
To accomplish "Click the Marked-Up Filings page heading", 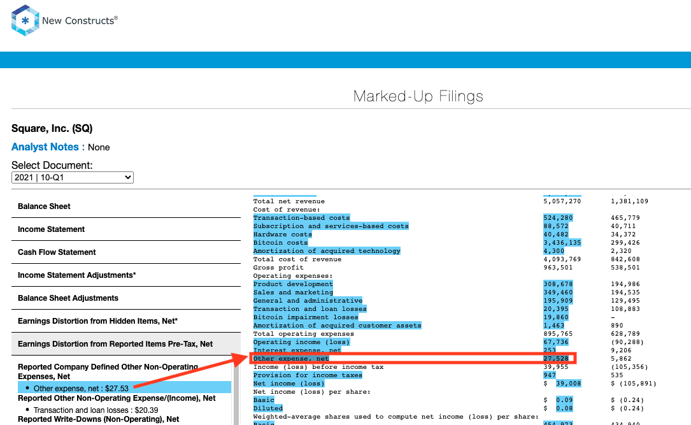I will point(418,96).
